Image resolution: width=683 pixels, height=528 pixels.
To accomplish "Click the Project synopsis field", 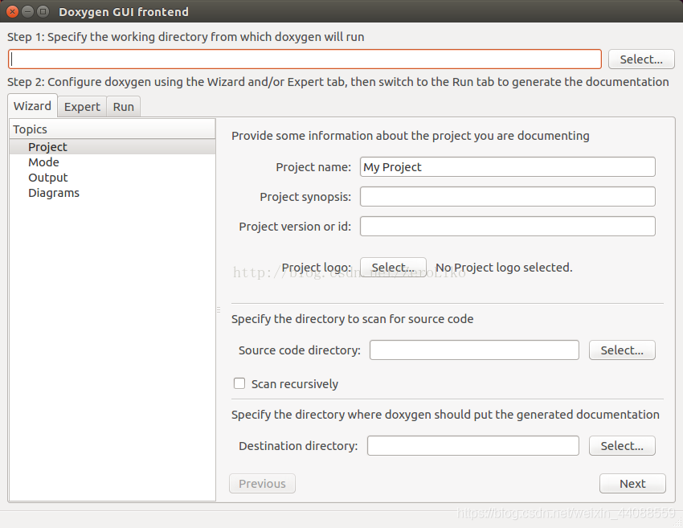I will 507,196.
